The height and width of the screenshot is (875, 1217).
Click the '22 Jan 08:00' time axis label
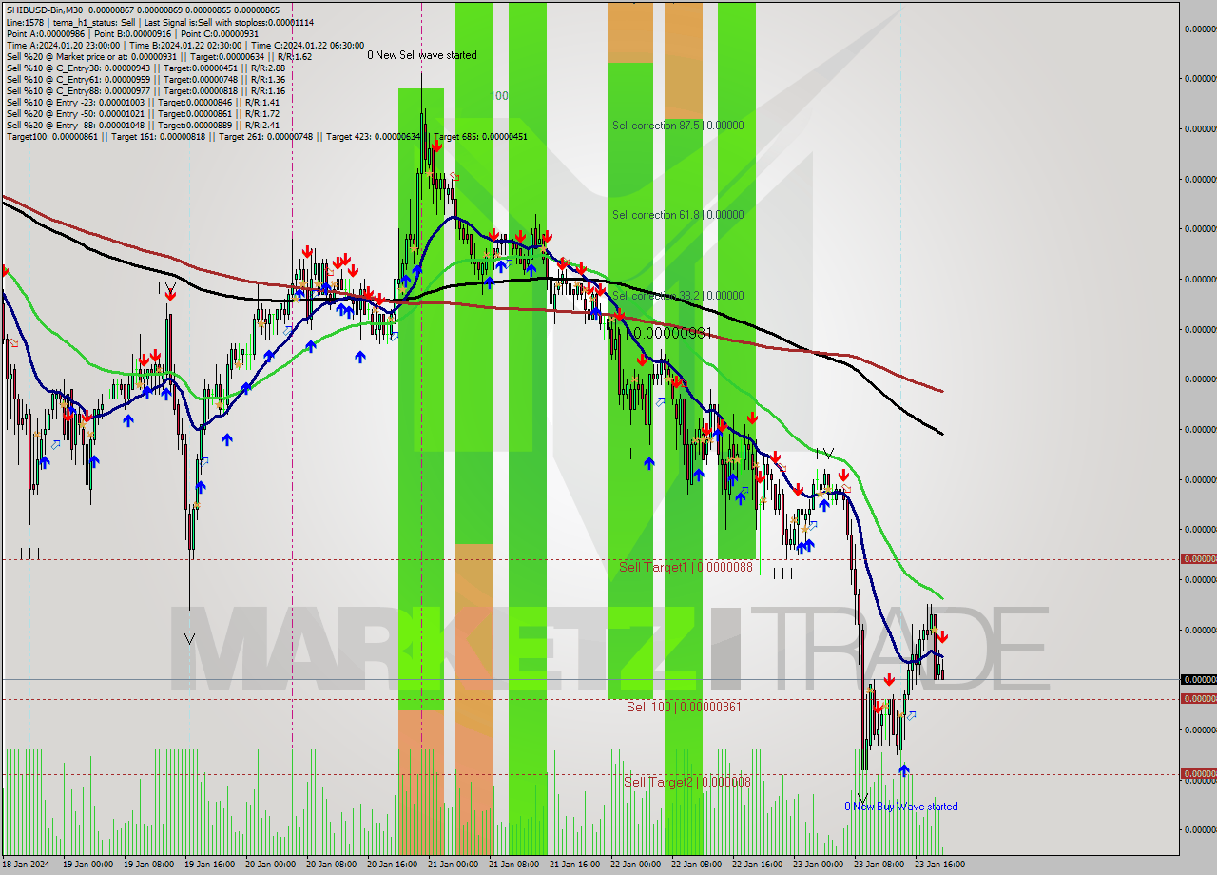point(696,865)
